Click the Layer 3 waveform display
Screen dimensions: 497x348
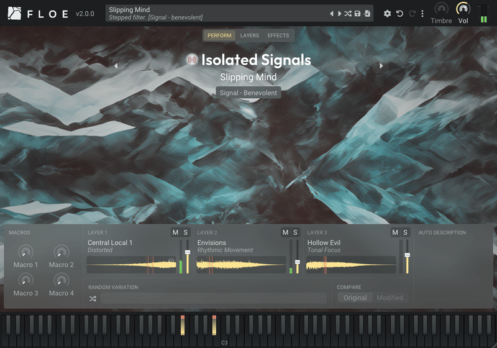(x=351, y=265)
